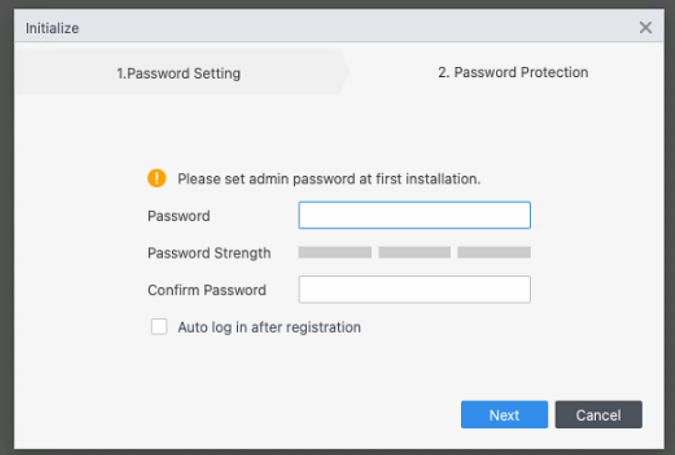The width and height of the screenshot is (675, 455).
Task: Select the Confirm Password field
Action: pos(414,289)
